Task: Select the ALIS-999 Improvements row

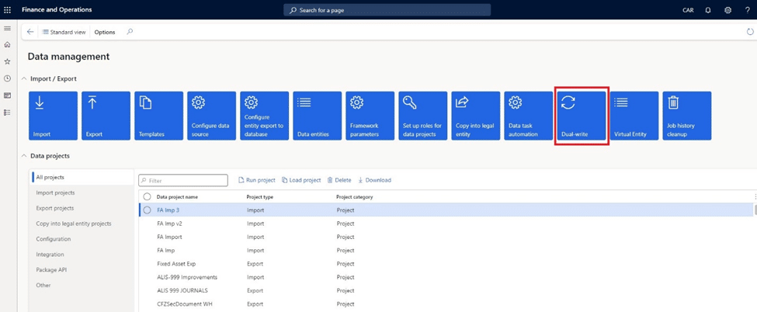Action: tap(446, 277)
